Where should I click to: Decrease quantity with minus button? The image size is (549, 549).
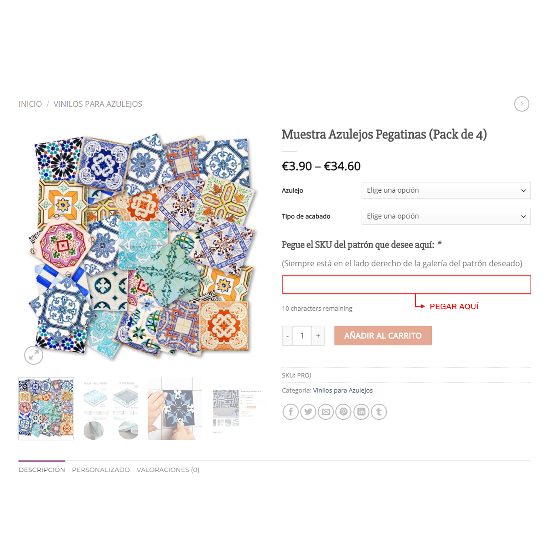(288, 336)
